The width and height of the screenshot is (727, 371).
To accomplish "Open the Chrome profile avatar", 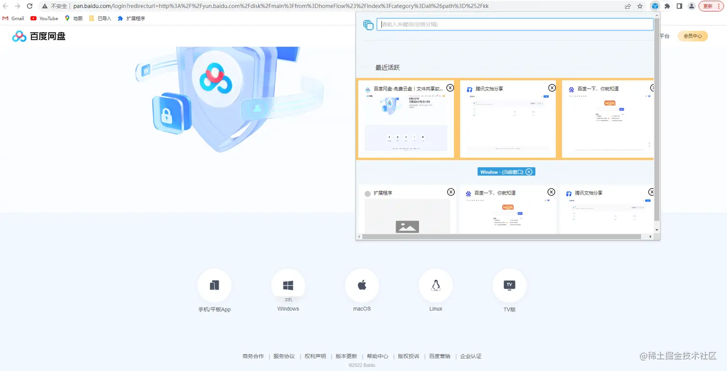I will tap(691, 6).
